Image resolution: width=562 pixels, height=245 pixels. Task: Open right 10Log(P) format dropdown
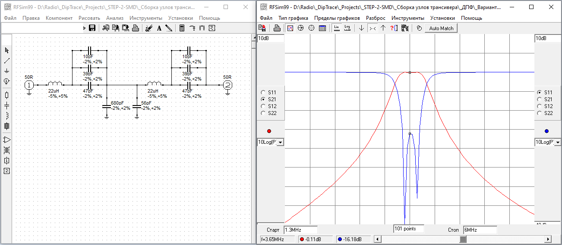click(558, 142)
